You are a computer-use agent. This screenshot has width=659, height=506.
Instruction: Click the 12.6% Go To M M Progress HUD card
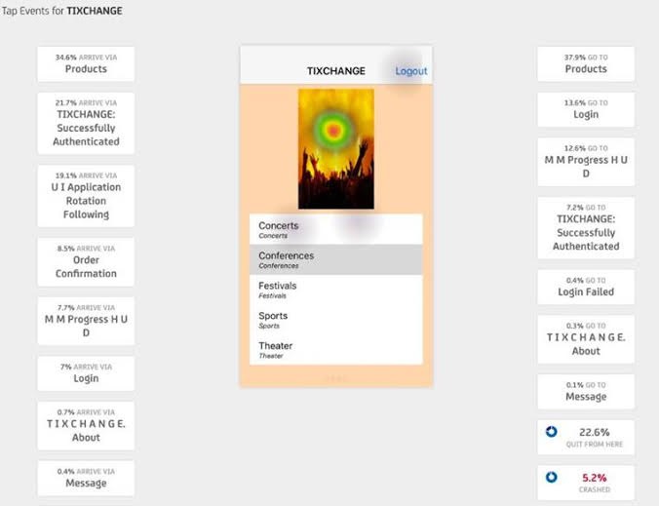(x=586, y=162)
